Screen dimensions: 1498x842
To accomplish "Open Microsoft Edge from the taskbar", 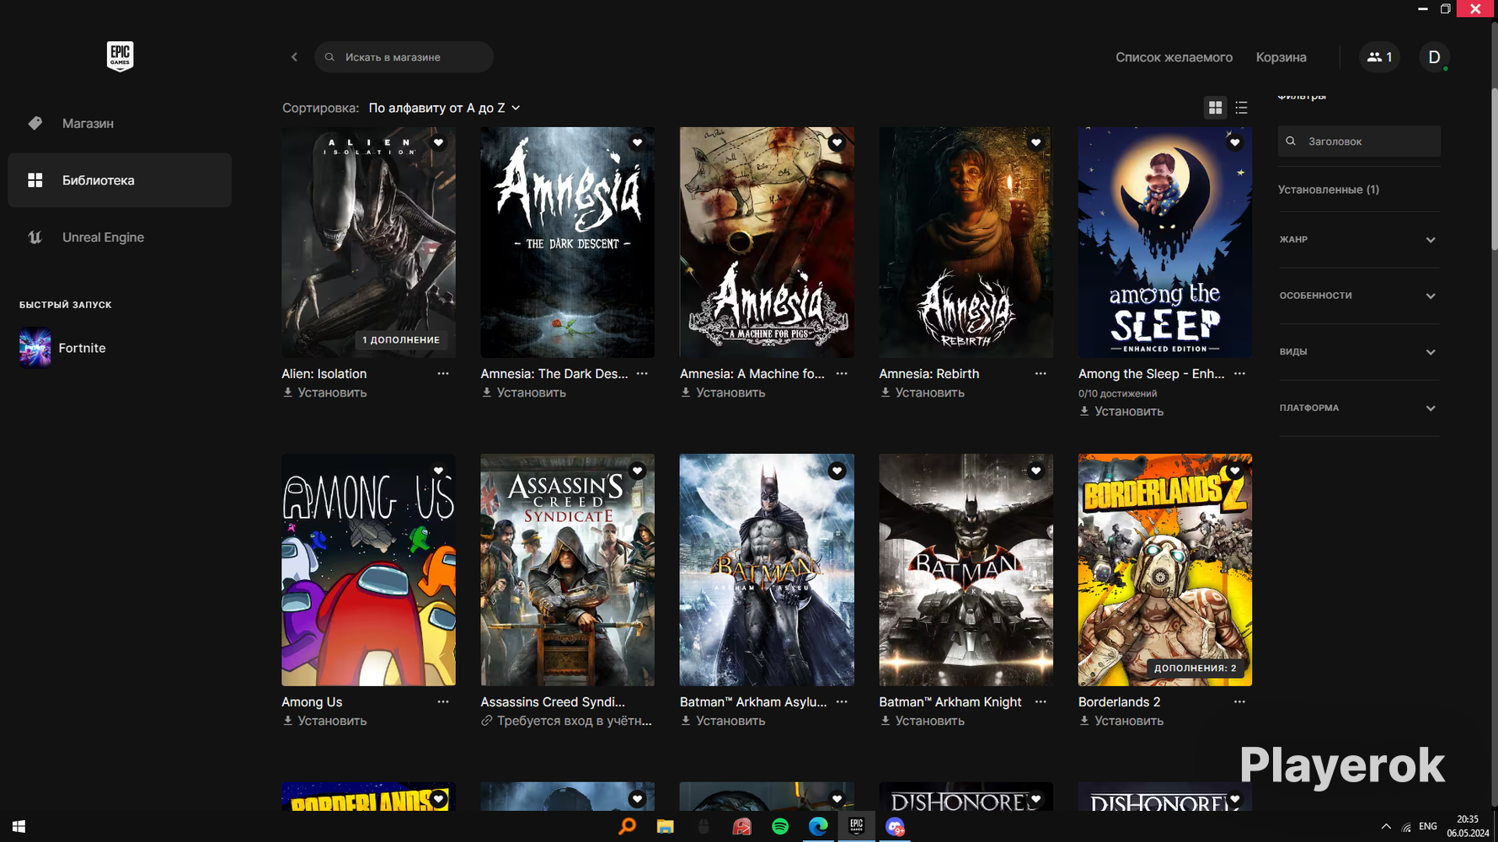I will (x=818, y=827).
